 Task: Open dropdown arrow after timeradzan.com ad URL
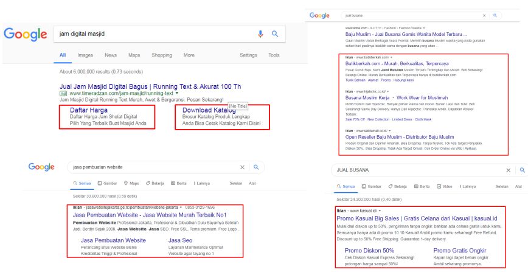click(177, 93)
